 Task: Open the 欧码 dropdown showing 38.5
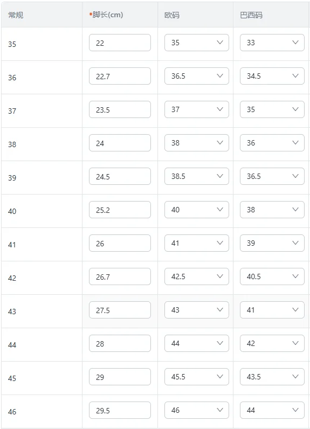(x=196, y=176)
